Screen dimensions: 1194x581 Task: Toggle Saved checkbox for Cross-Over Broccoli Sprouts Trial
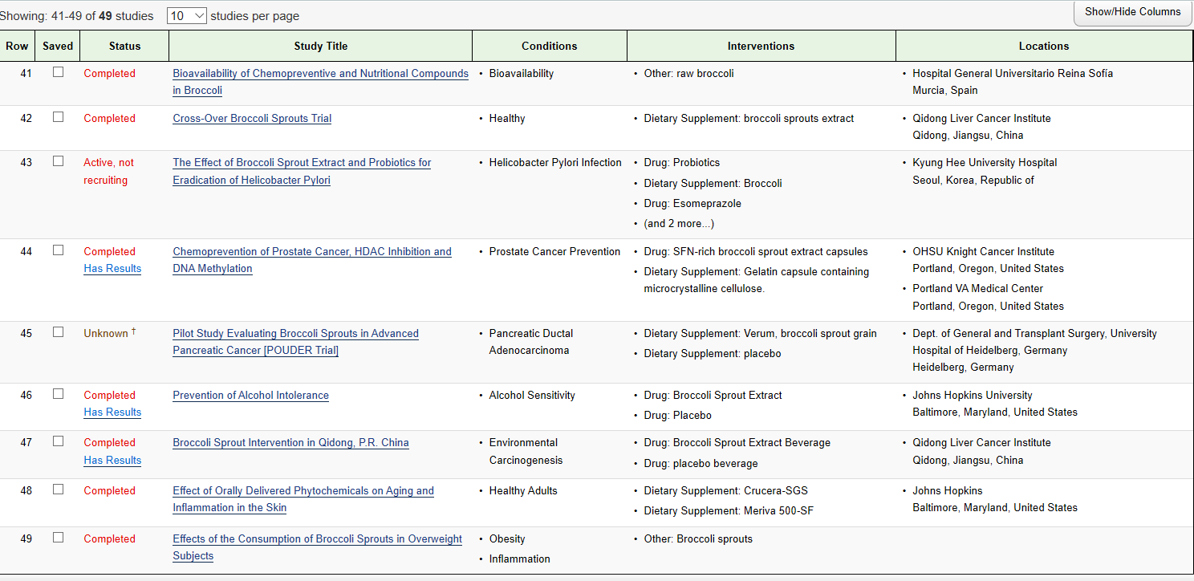point(58,117)
